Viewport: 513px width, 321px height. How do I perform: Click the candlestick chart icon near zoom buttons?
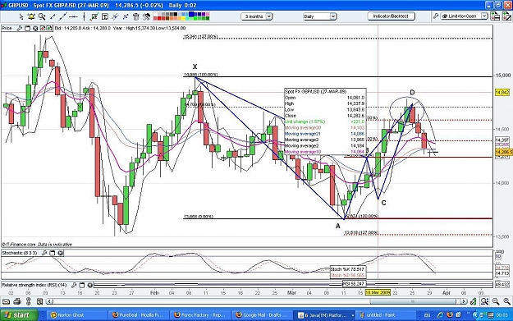tap(473, 301)
